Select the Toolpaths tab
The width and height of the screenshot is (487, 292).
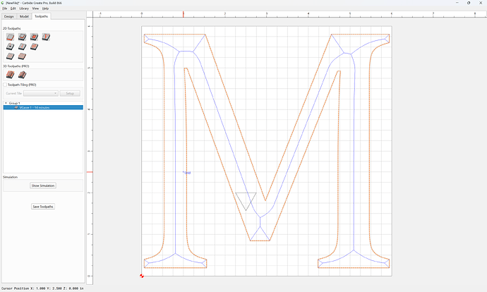(x=41, y=16)
